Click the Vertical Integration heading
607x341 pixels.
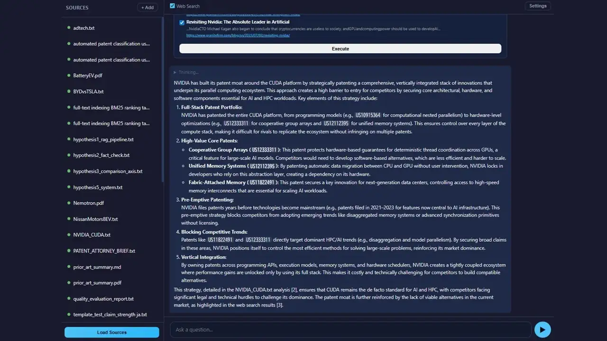[x=203, y=257]
